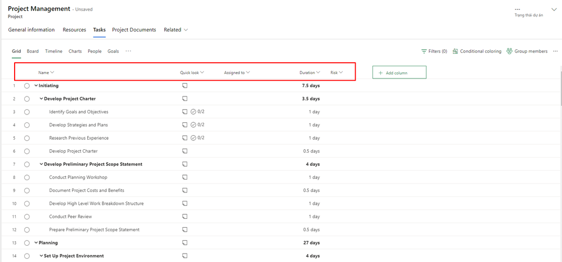Switch to Resources tab
This screenshot has height=262, width=562.
74,30
